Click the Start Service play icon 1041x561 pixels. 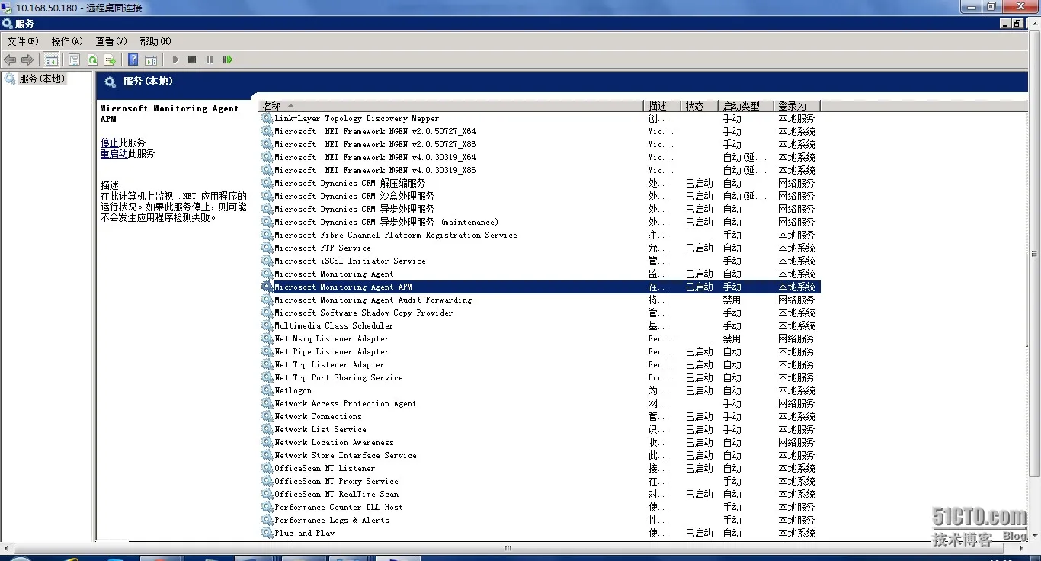click(x=175, y=59)
